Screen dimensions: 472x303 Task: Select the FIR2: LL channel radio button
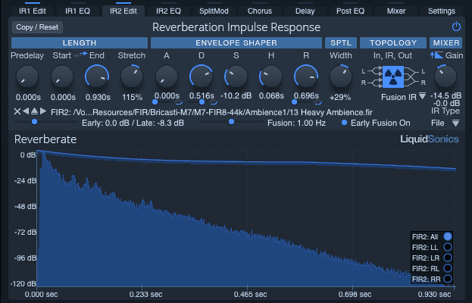point(447,247)
